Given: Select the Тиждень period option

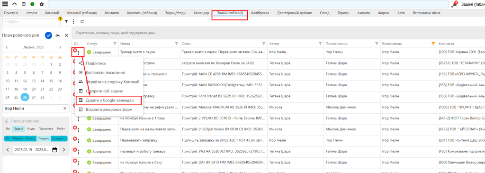Looking at the screenshot, I should 44,138.
